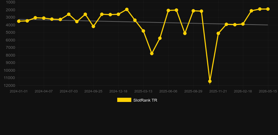The width and height of the screenshot is (278, 135).
Task: Select the data point above 2025-08-29
Action: 193,11
